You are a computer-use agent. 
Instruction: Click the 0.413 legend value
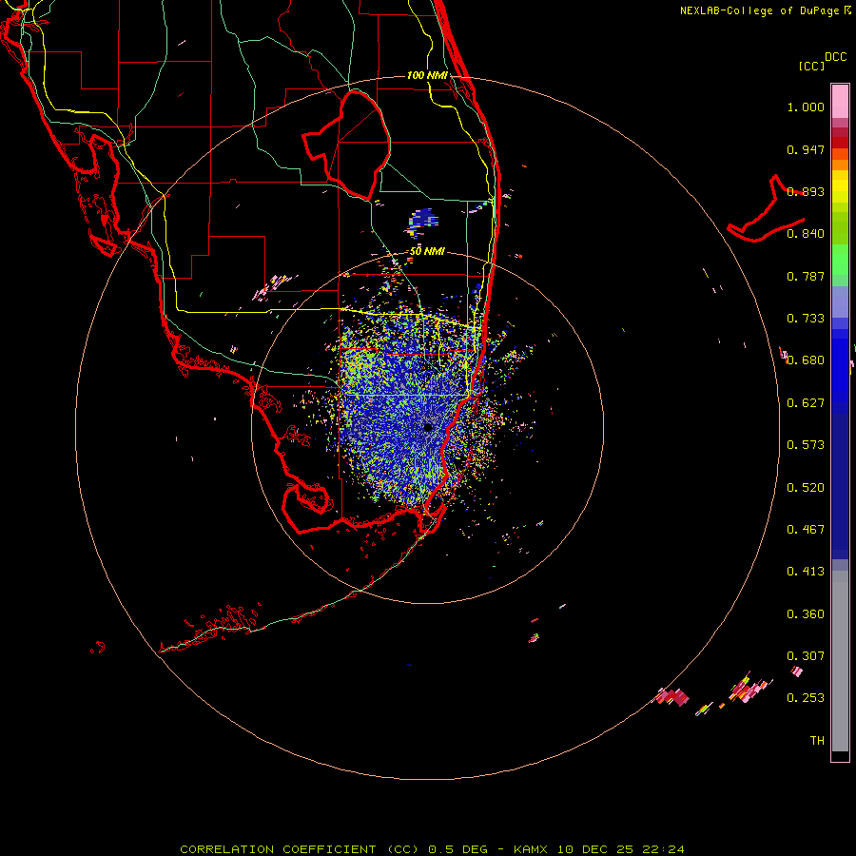click(x=806, y=572)
